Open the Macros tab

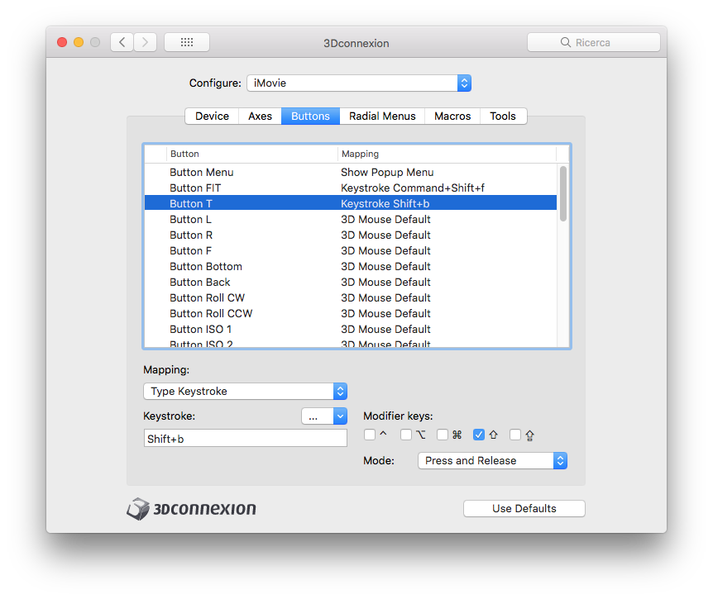[452, 116]
